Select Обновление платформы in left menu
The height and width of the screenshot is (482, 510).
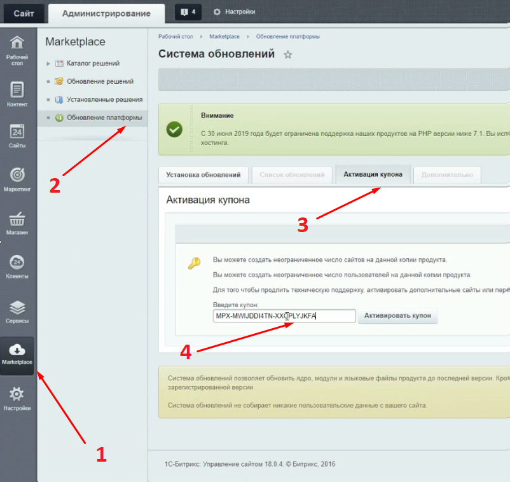(104, 118)
